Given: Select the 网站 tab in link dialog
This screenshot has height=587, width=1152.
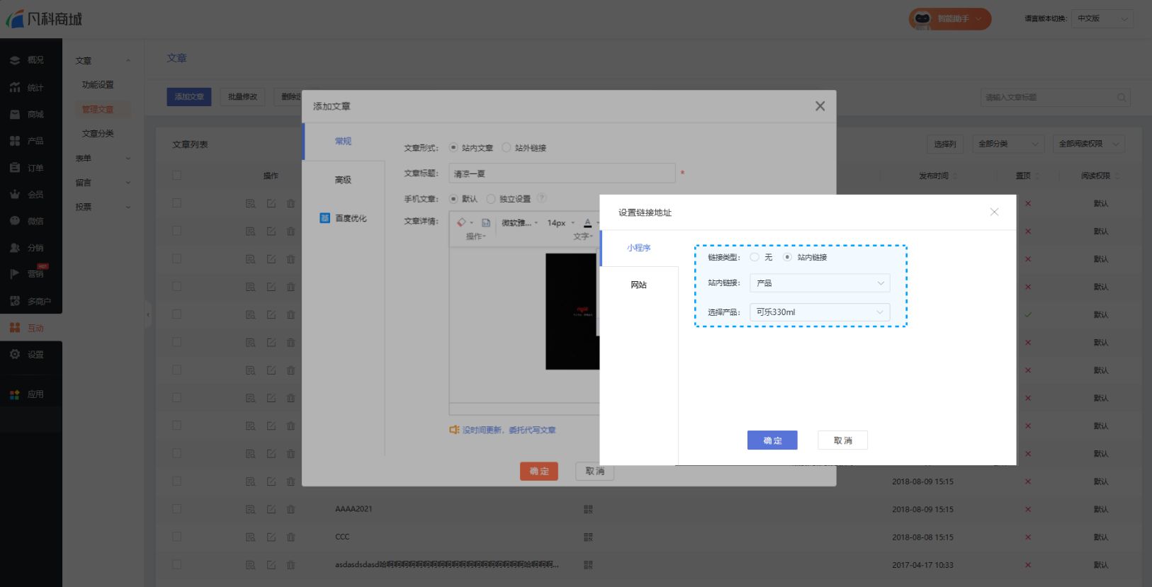Looking at the screenshot, I should (x=639, y=285).
